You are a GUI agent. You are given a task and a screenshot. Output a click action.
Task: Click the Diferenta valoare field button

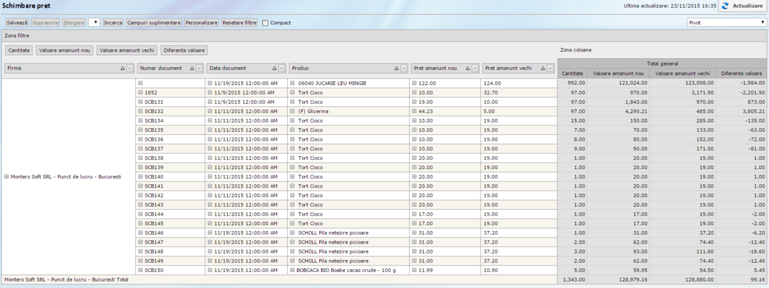pos(185,50)
